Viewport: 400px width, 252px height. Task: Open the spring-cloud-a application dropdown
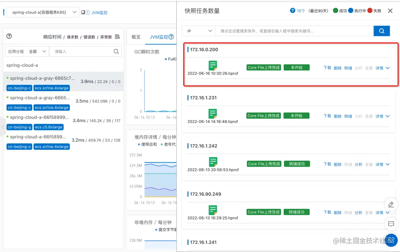click(43, 12)
